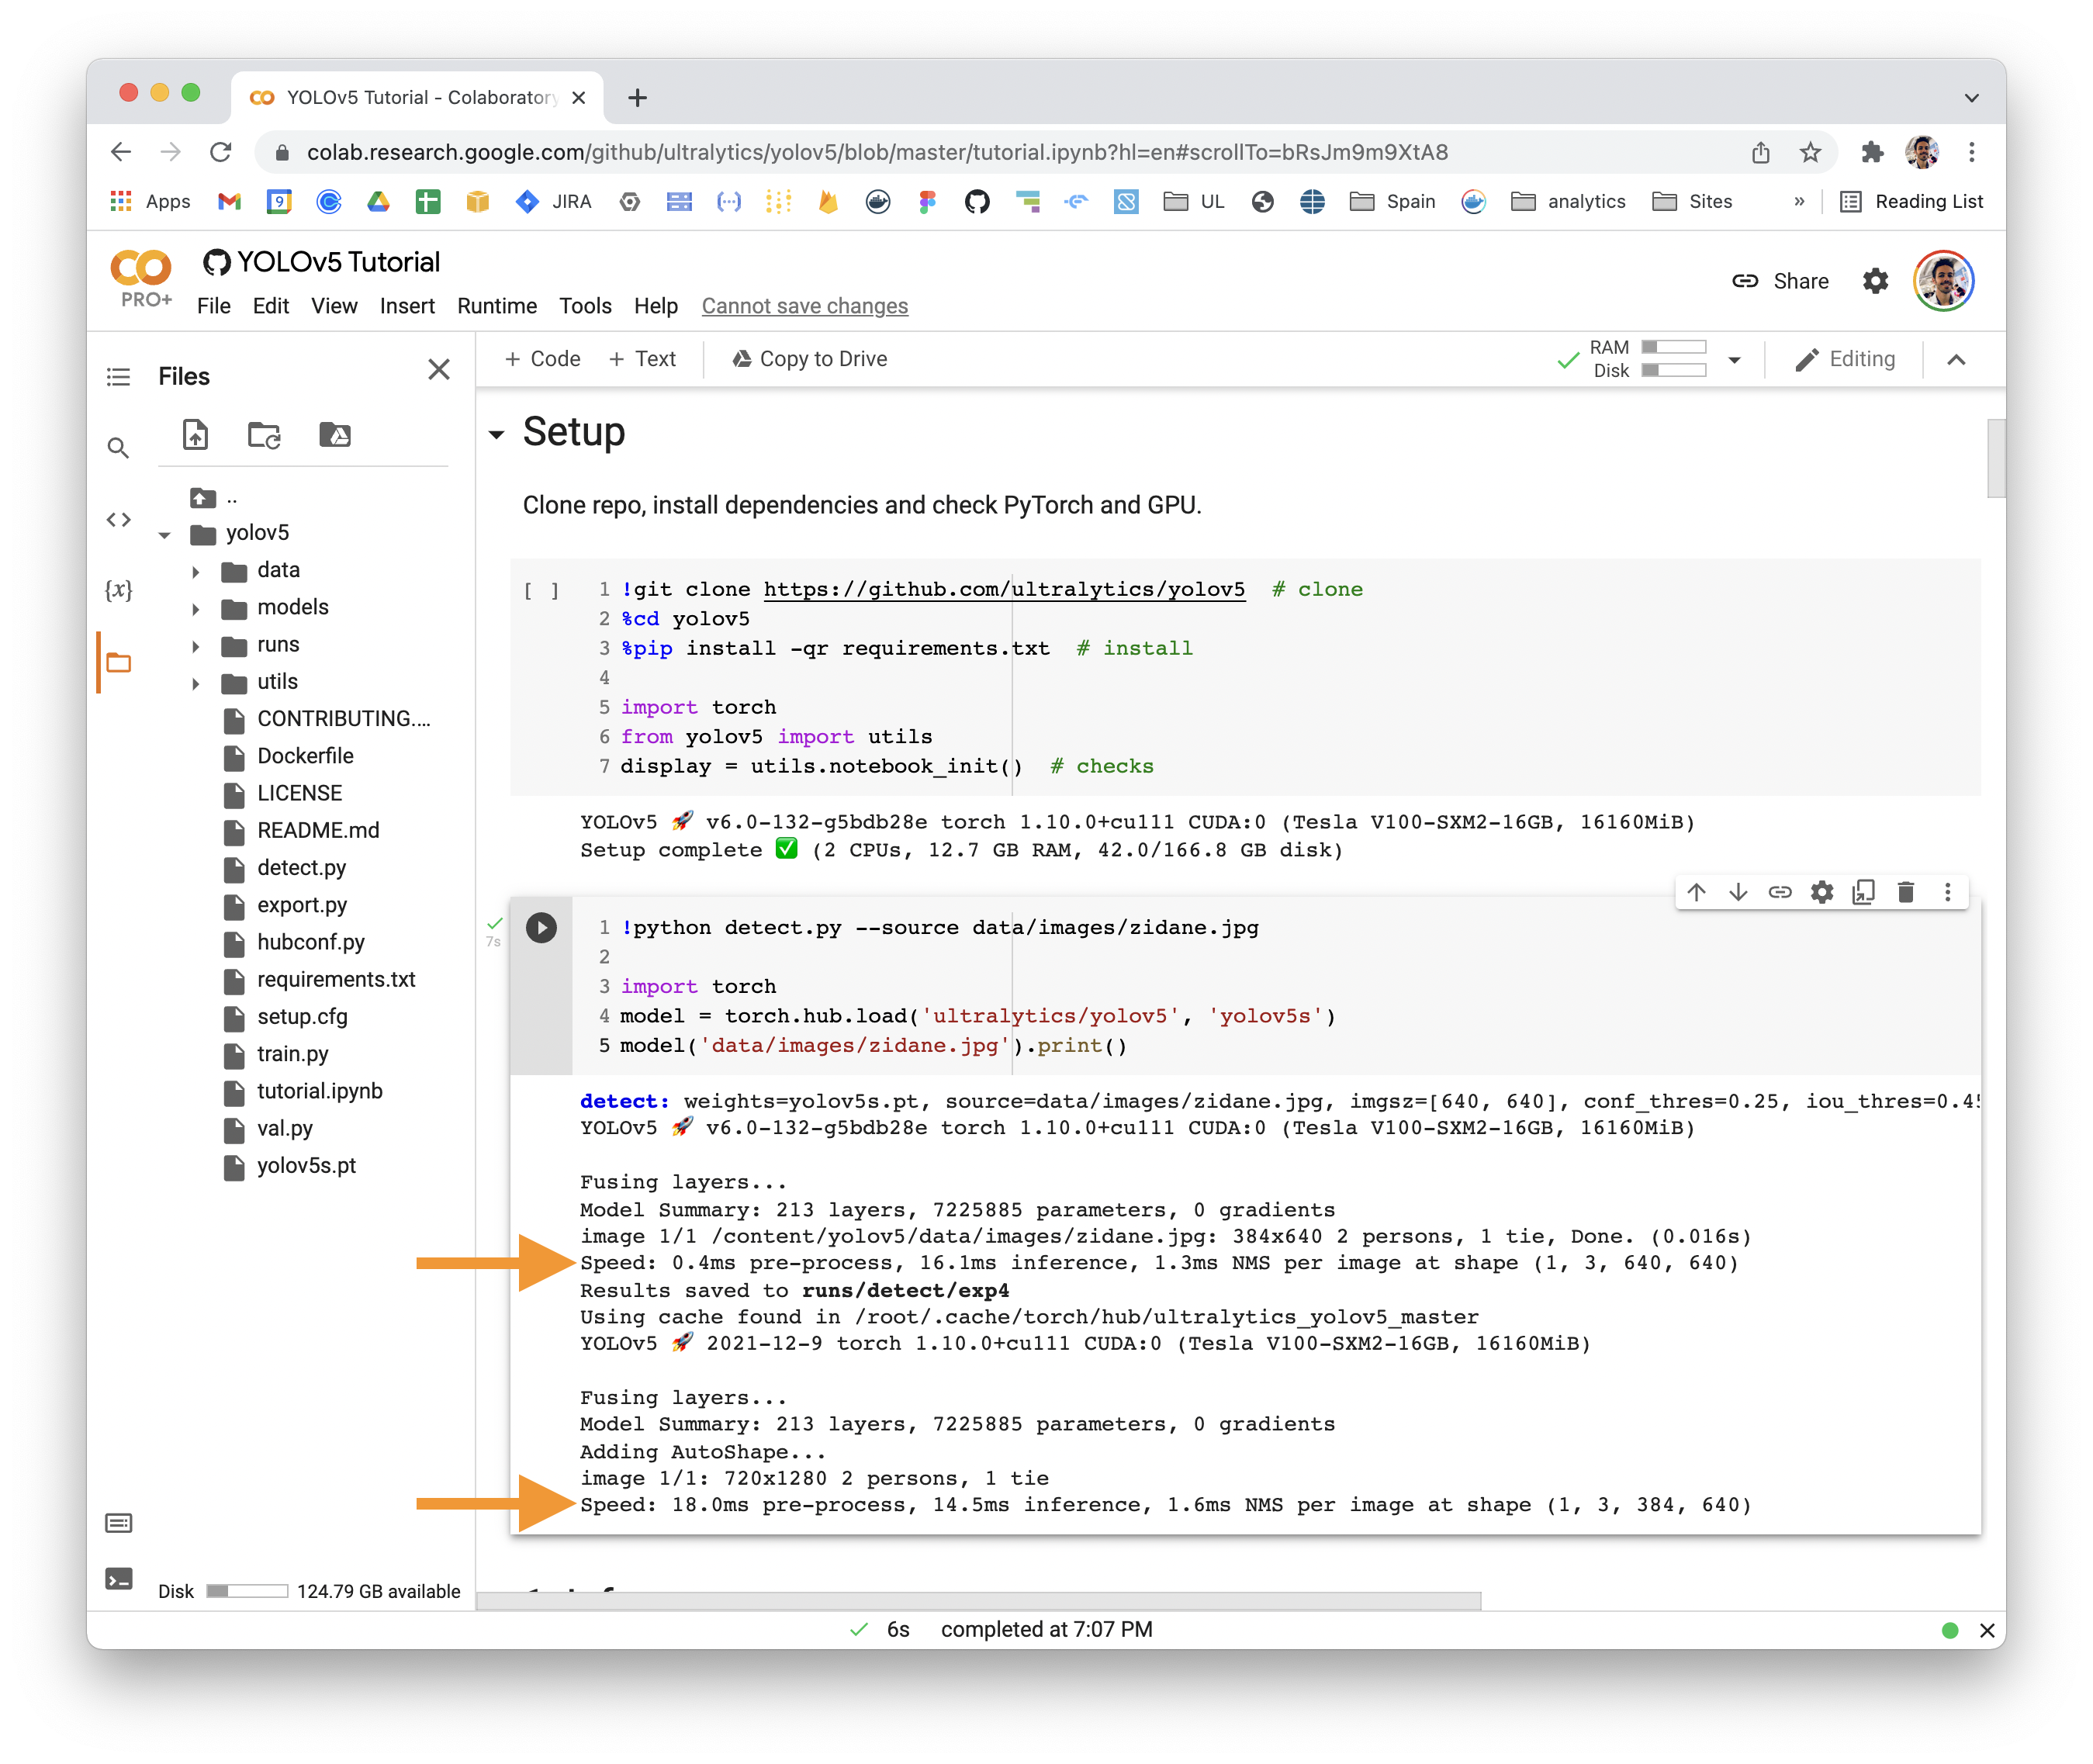The image size is (2093, 1764).
Task: Click the notebook vertical scrollbar
Action: tap(1996, 458)
